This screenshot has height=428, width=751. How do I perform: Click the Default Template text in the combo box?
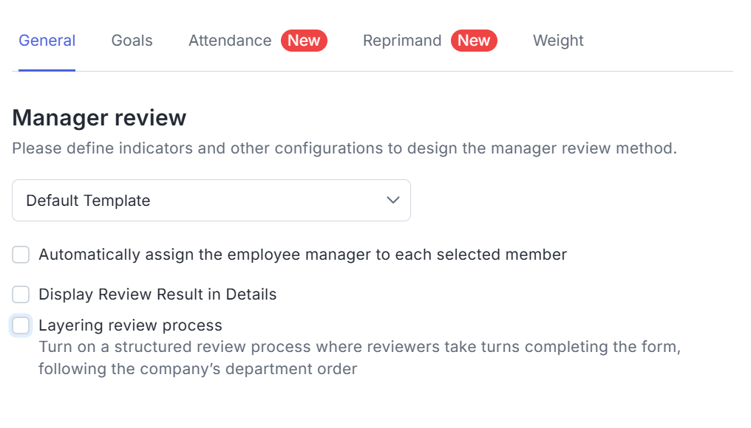(x=88, y=201)
